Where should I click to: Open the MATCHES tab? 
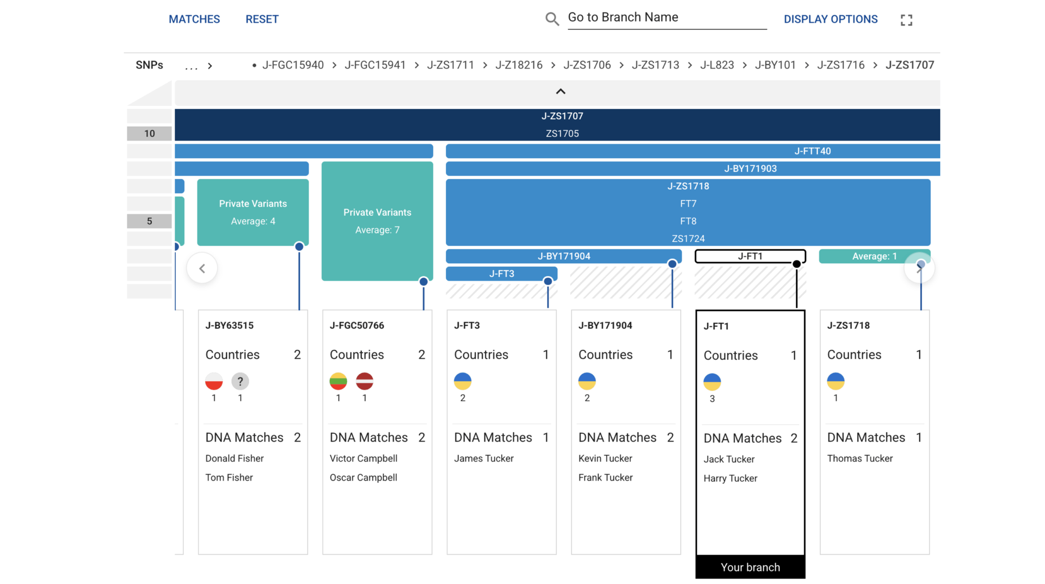click(194, 19)
